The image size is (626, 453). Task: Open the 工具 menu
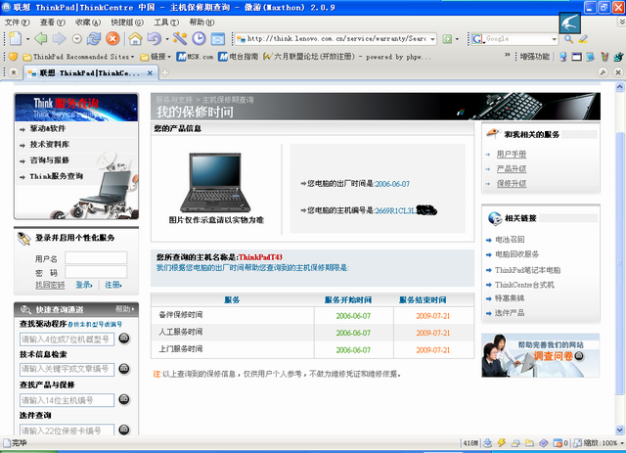(x=165, y=22)
